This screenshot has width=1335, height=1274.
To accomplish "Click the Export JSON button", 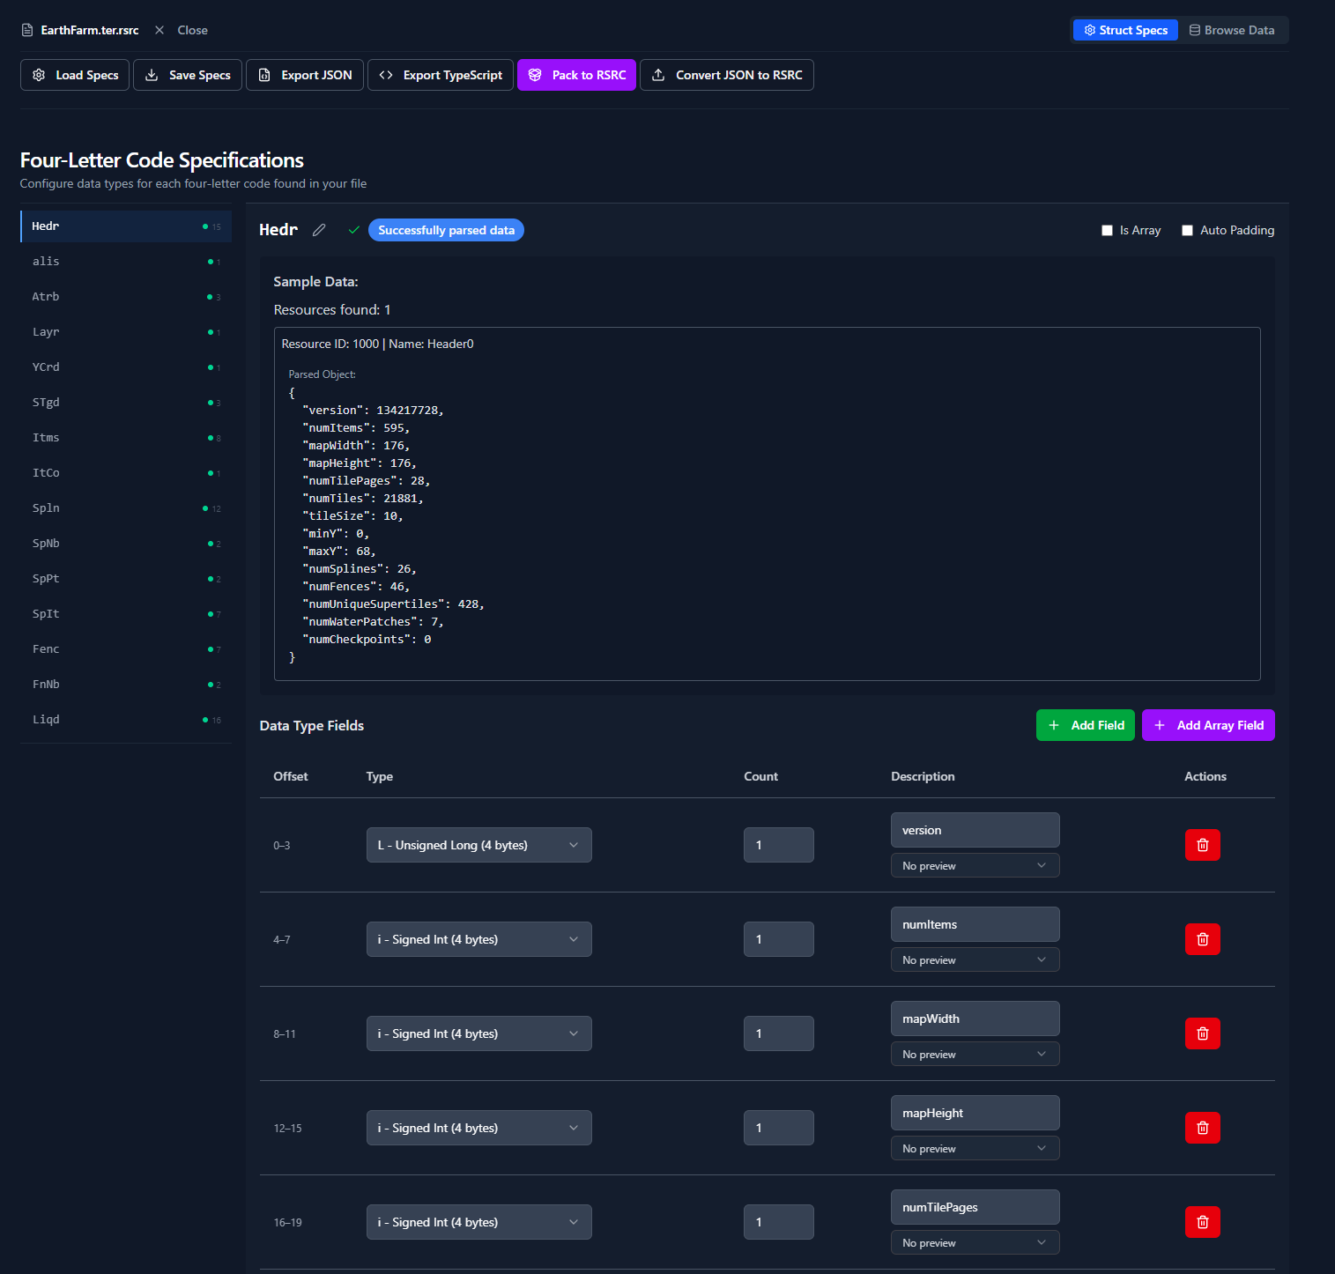I will [305, 75].
